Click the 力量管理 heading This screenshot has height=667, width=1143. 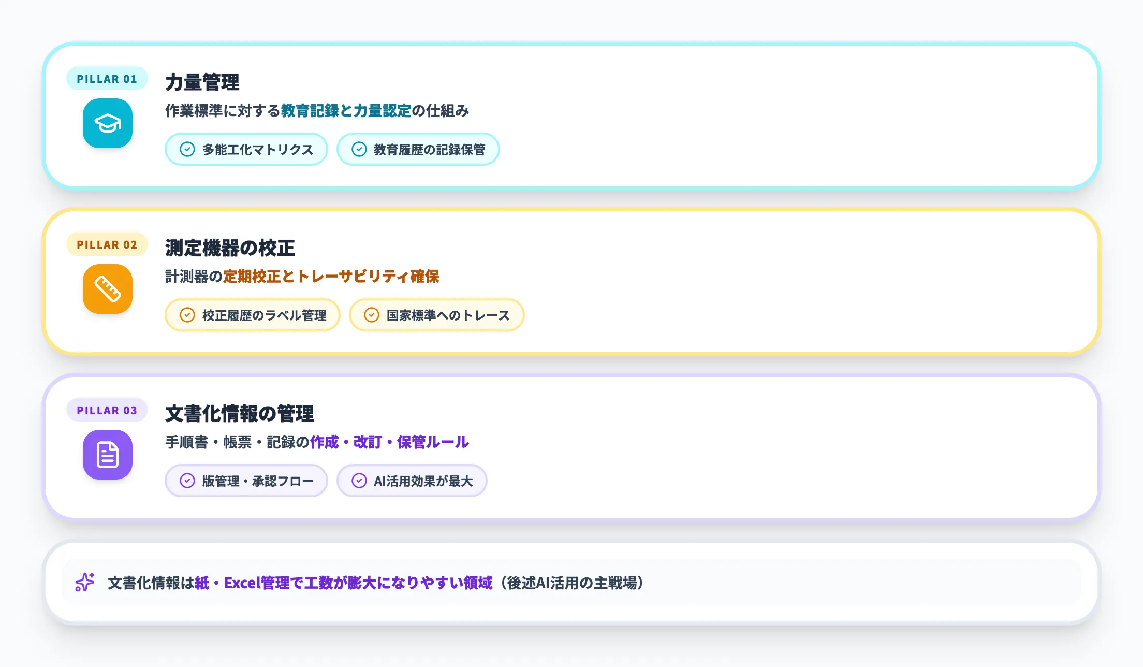tap(202, 82)
